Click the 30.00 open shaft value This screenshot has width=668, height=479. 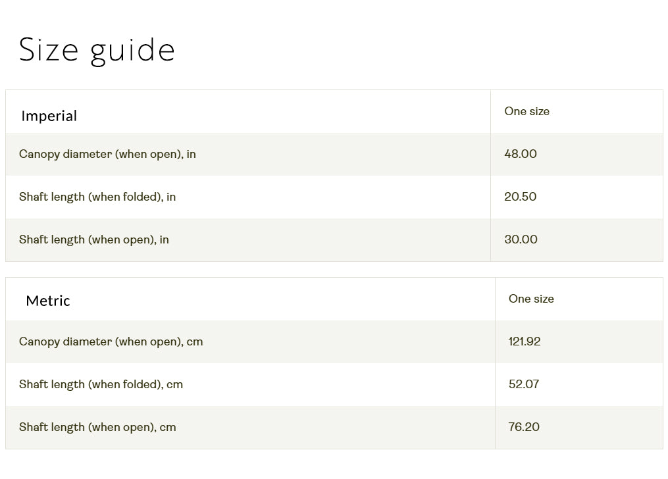521,239
